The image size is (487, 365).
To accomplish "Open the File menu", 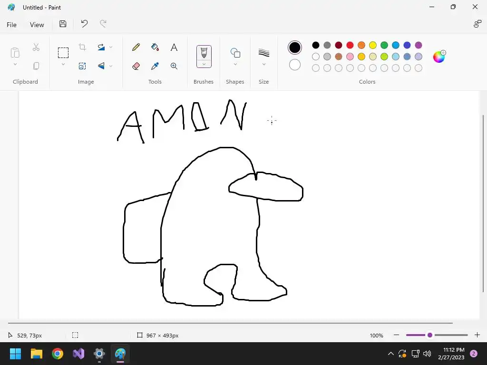I will tap(11, 25).
